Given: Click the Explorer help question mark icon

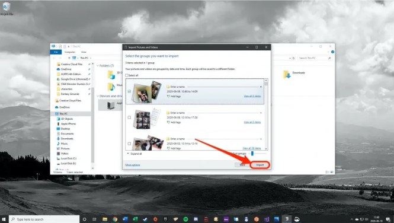Looking at the screenshot, I should tap(332, 52).
